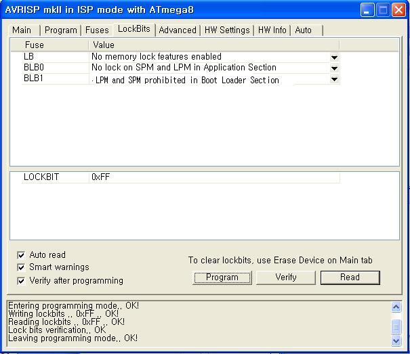Click the LOCKBIT 0xFF value field
The width and height of the screenshot is (410, 354).
pos(214,177)
